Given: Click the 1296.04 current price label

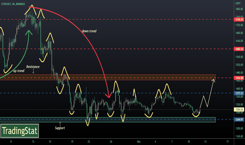Looking at the screenshot, I should pos(239,109).
